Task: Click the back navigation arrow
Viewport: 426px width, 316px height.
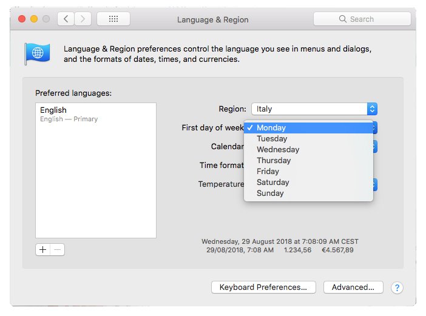Action: [66, 19]
